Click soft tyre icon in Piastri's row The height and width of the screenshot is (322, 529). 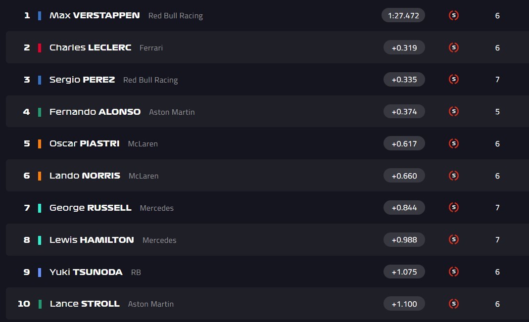click(453, 143)
